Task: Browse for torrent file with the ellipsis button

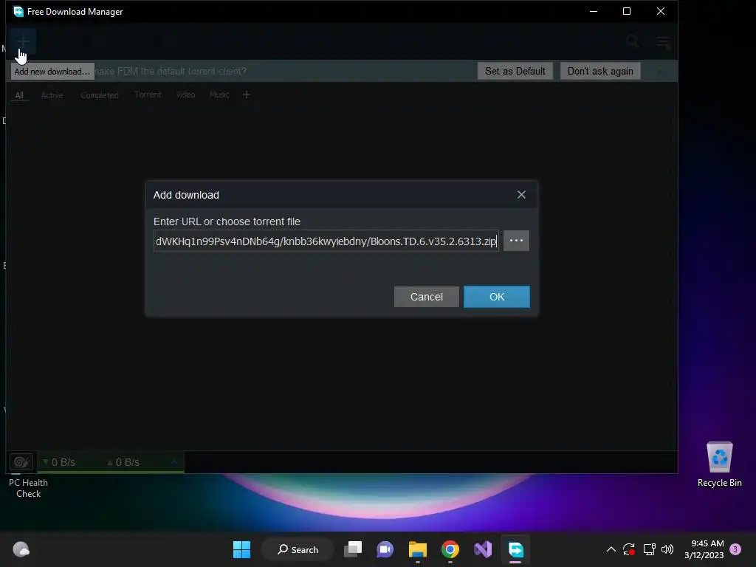Action: [516, 241]
